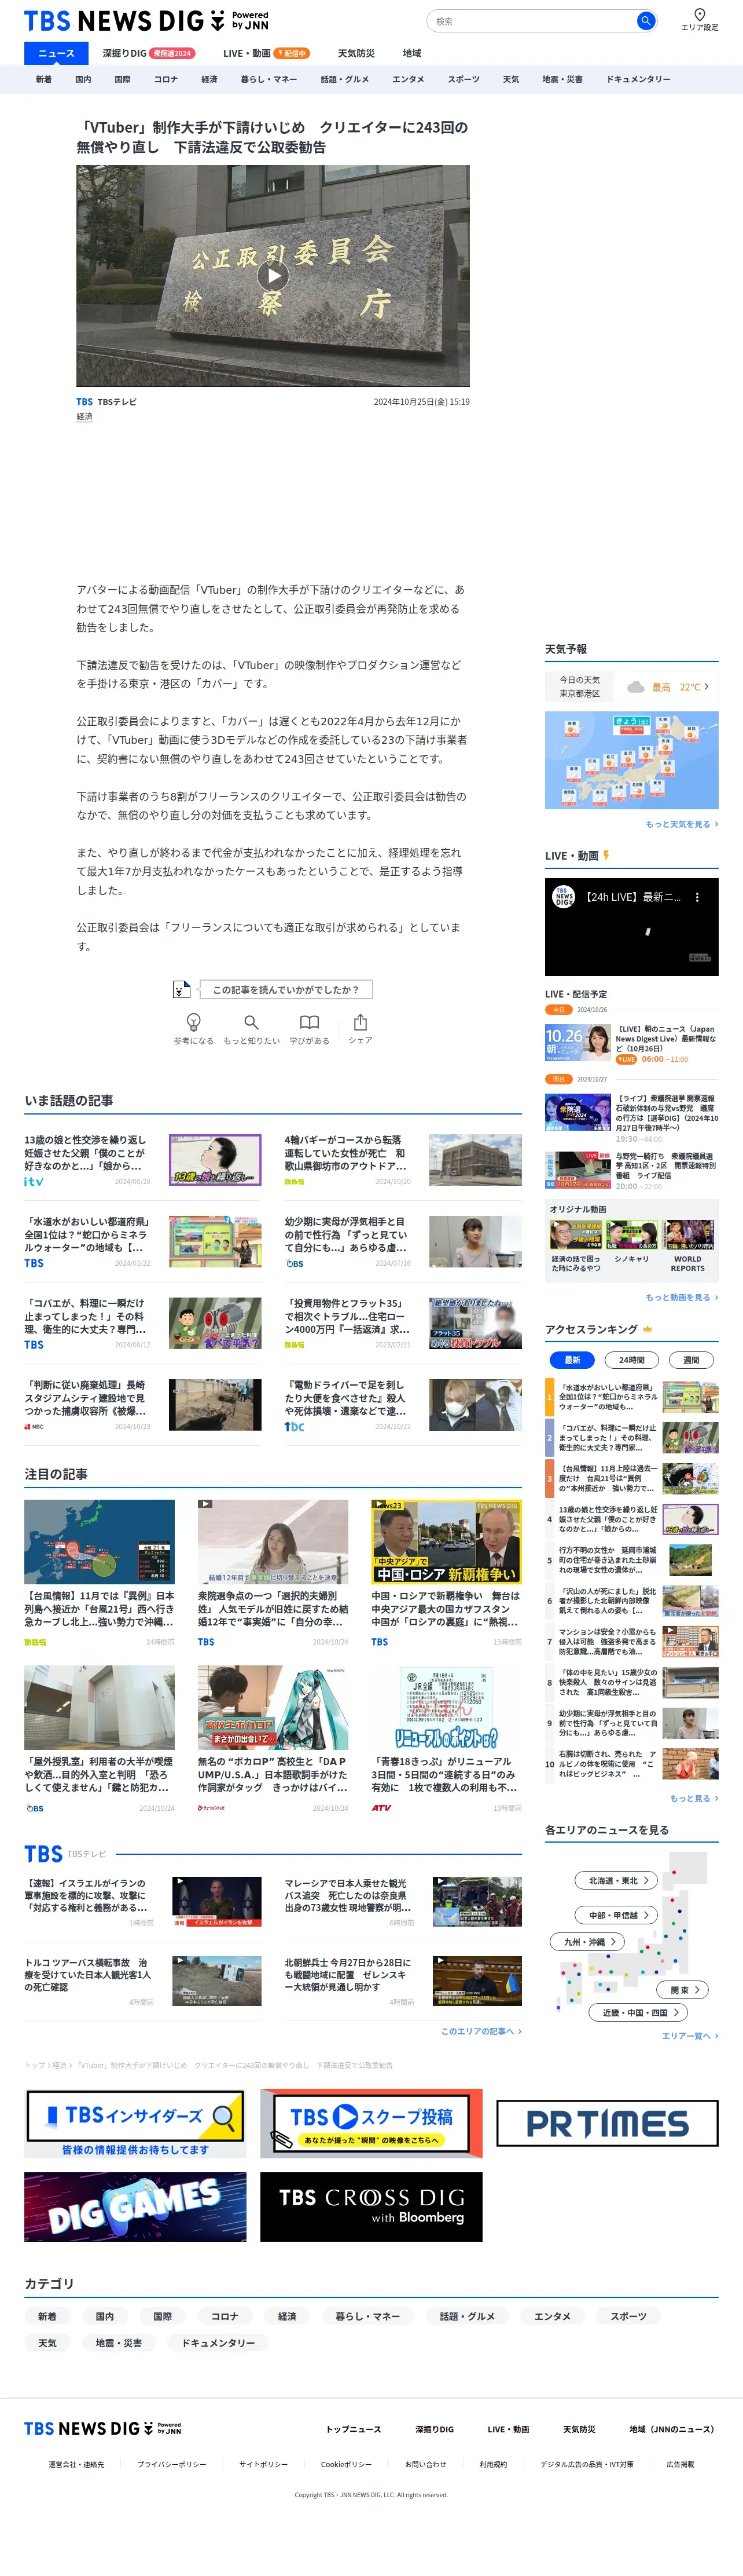This screenshot has height=2576, width=743.
Task: Switch to the LIVE・動画 tab
Action: [266, 53]
